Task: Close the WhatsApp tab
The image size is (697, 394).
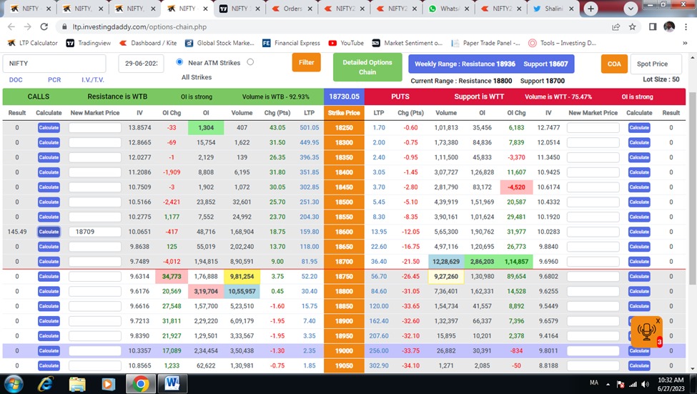Action: pyautogui.click(x=467, y=9)
